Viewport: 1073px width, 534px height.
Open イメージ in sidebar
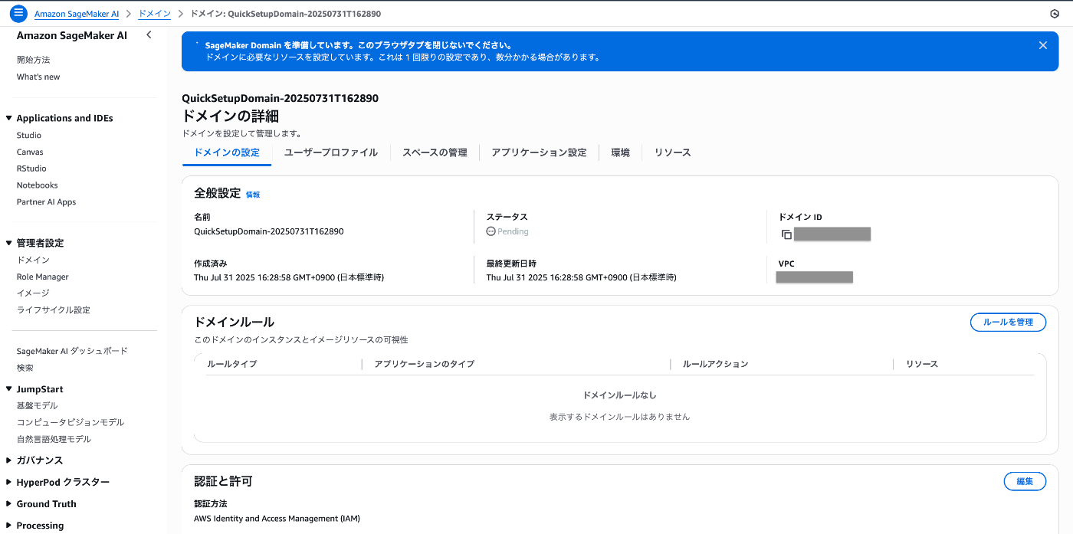[33, 293]
